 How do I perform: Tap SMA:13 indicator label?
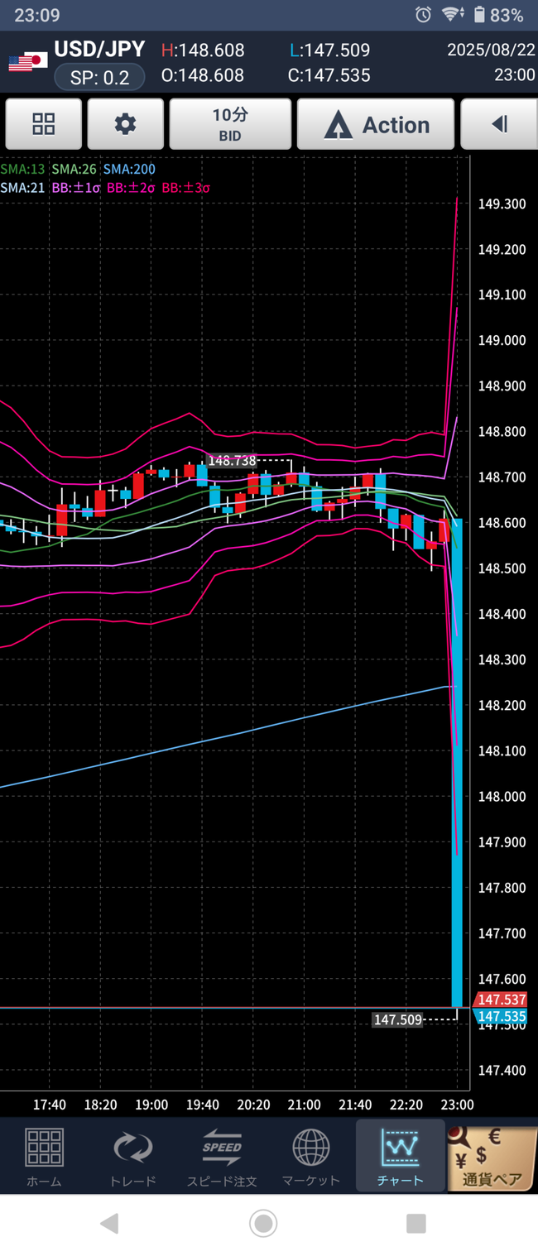[22, 170]
